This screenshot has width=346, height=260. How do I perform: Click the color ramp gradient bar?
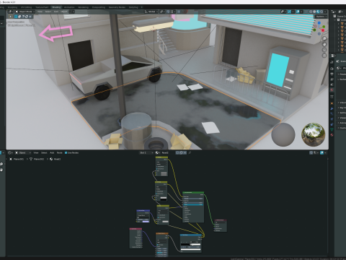point(190,244)
